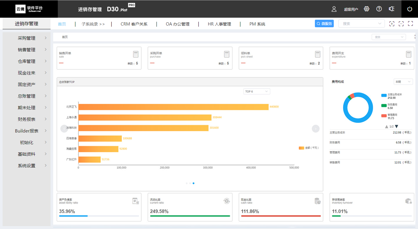The width and height of the screenshot is (418, 229).
Task: Open the 本期 period dropdown
Action: (x=403, y=82)
